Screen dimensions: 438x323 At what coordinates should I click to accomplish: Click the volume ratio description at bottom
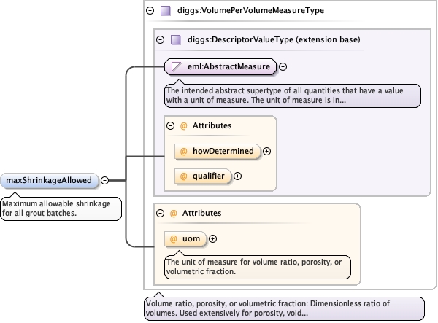[x=283, y=308]
